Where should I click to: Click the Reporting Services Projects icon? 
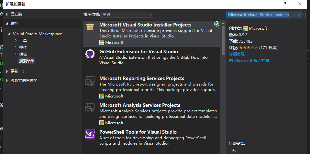90,81
